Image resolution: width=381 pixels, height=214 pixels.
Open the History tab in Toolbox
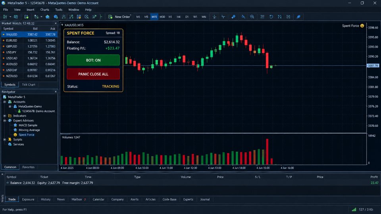click(46, 199)
